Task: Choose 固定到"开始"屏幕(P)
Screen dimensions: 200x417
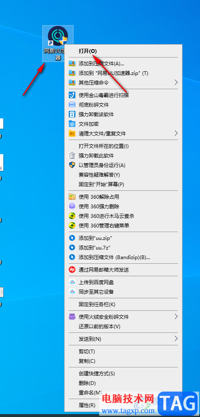Action: point(123,184)
